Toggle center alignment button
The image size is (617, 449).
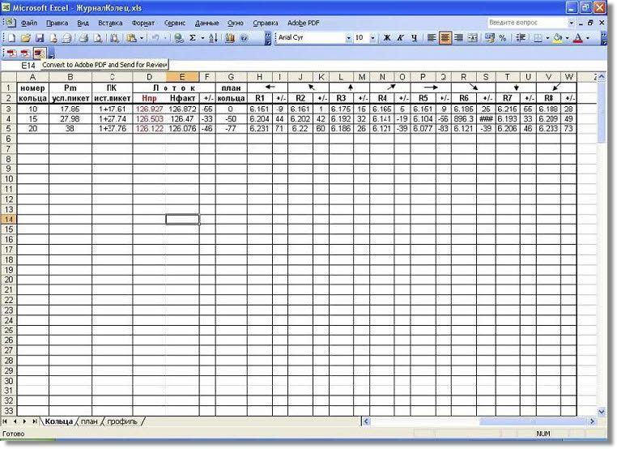445,38
